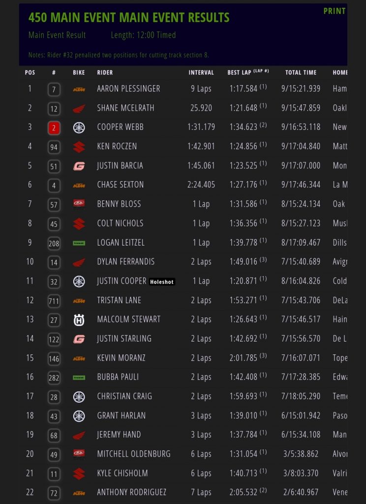
Task: Sort by TOTAL TIME column header
Action: [301, 72]
